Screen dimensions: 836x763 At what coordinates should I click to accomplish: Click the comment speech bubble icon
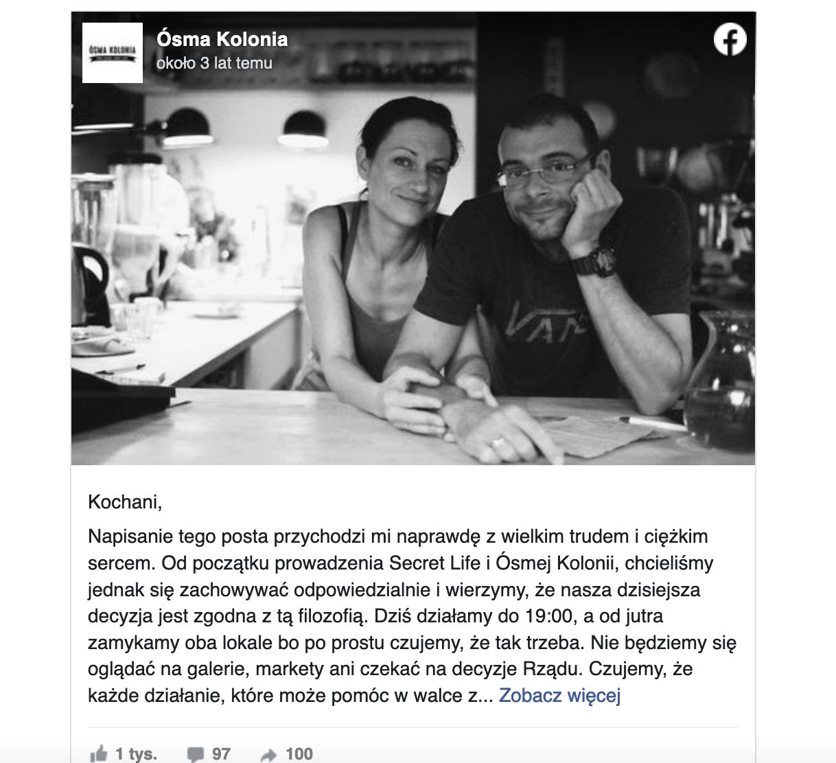tap(196, 754)
